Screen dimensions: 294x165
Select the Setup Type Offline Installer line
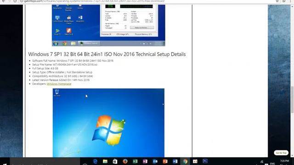[x=62, y=72]
